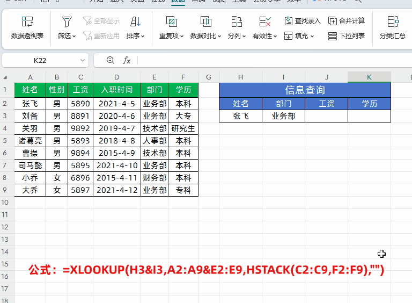Click the 有效性 data validation icon

pyautogui.click(x=265, y=21)
